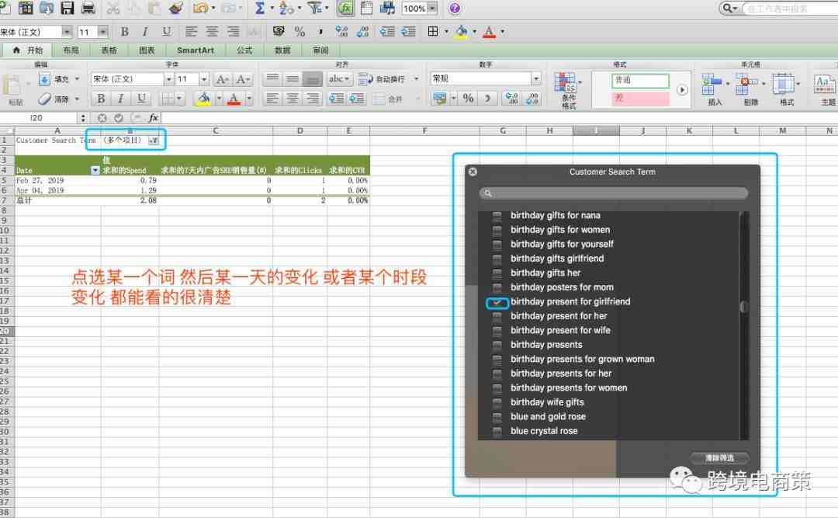
Task: Click the filter list scrollbar thumb
Action: (x=743, y=307)
